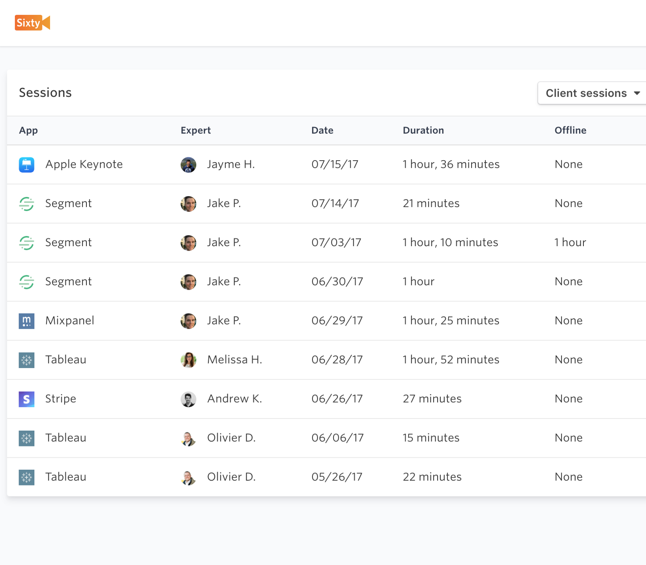Click offline value 1 hour
The height and width of the screenshot is (565, 646).
click(x=570, y=243)
